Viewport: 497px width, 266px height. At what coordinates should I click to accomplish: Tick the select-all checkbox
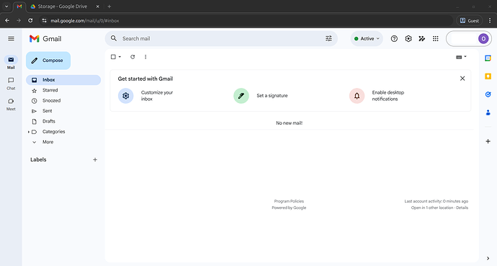pyautogui.click(x=113, y=57)
